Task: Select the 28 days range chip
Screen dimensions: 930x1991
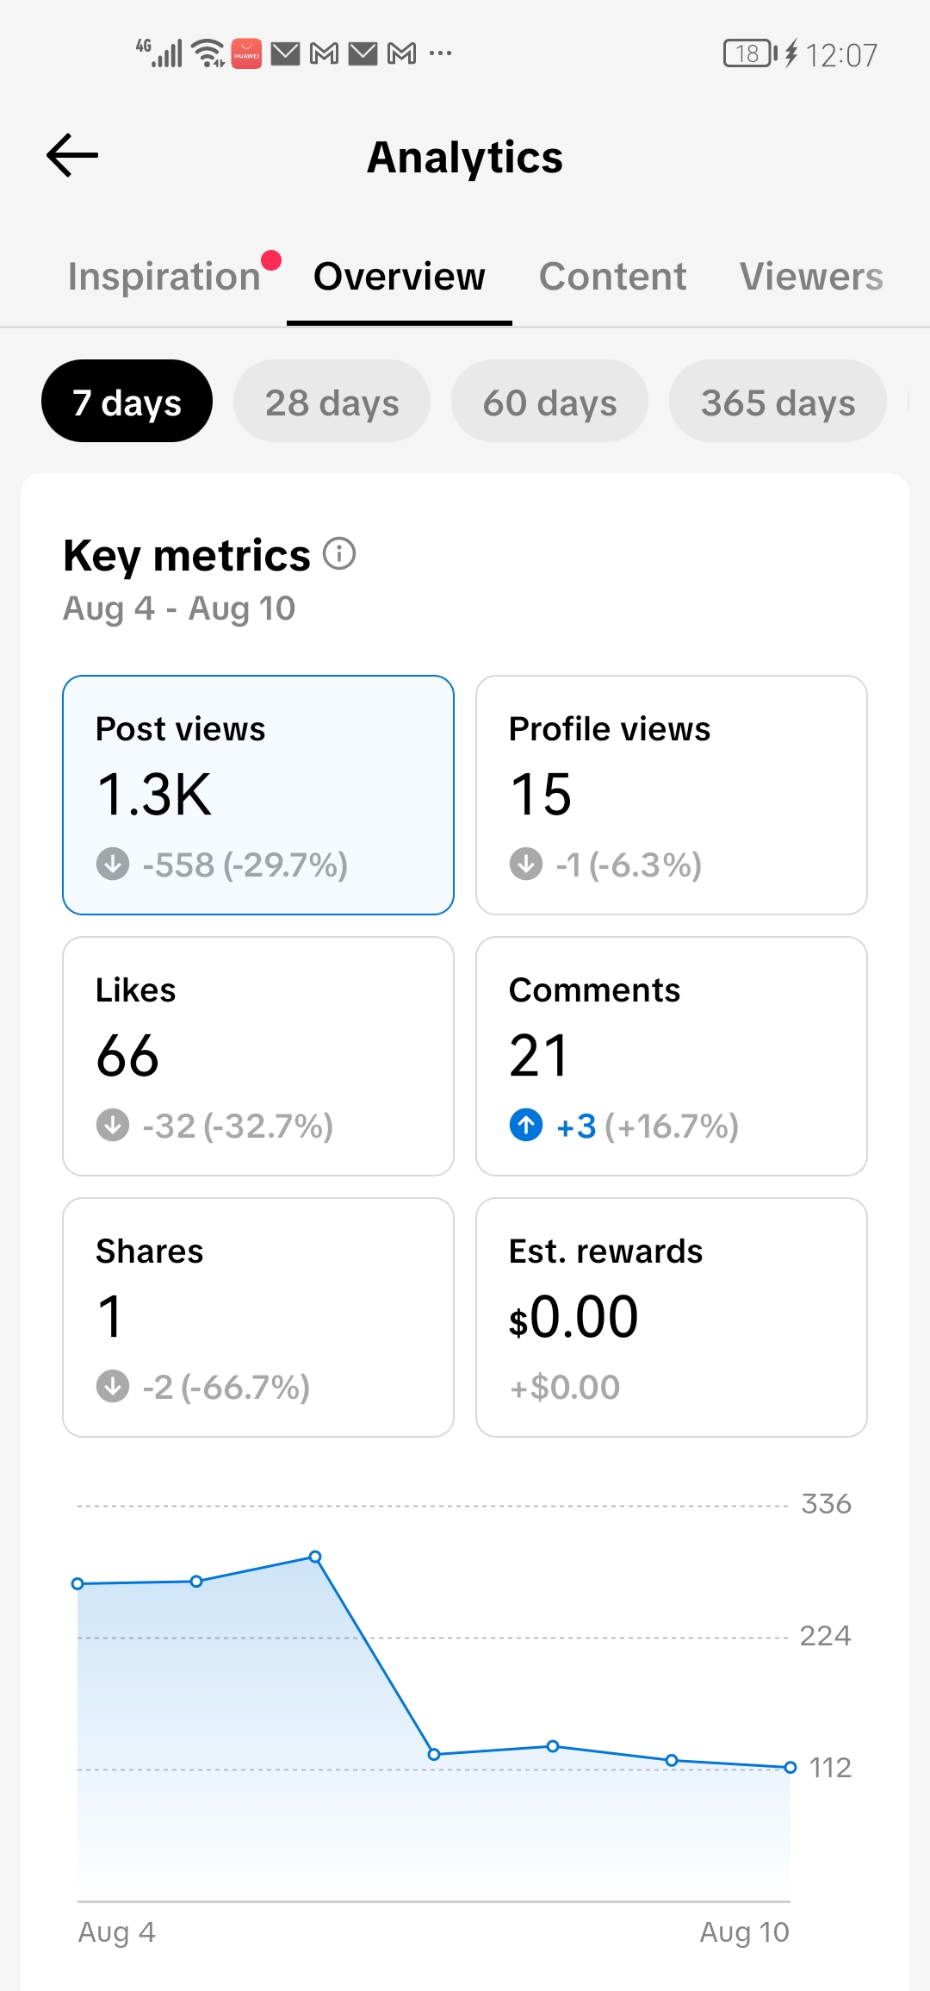Action: pos(332,402)
